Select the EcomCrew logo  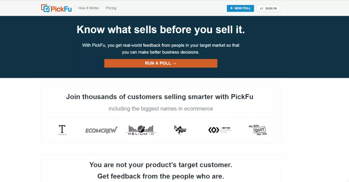101,130
